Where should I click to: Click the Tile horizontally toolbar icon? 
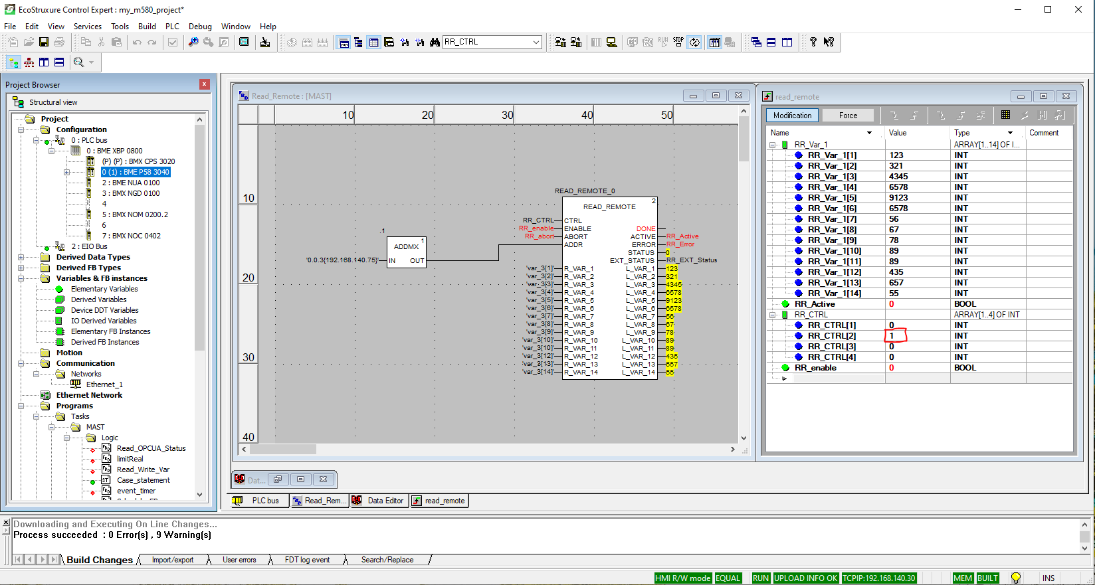771,42
